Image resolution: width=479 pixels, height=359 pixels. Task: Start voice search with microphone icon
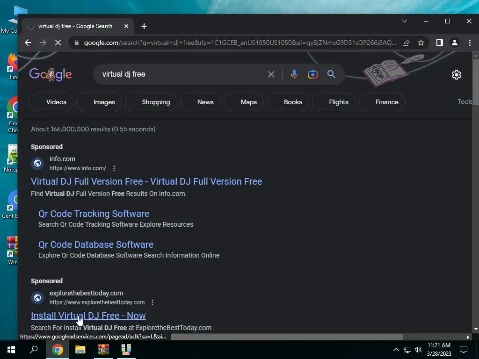point(294,74)
